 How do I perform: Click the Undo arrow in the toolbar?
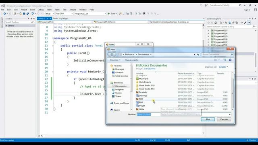tap(33, 14)
